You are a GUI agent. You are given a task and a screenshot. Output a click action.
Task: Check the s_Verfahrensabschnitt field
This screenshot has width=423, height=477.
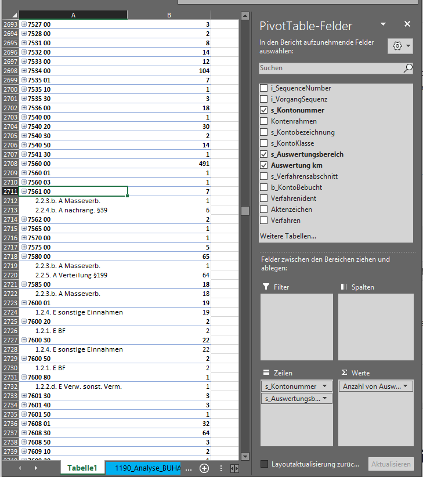(264, 176)
